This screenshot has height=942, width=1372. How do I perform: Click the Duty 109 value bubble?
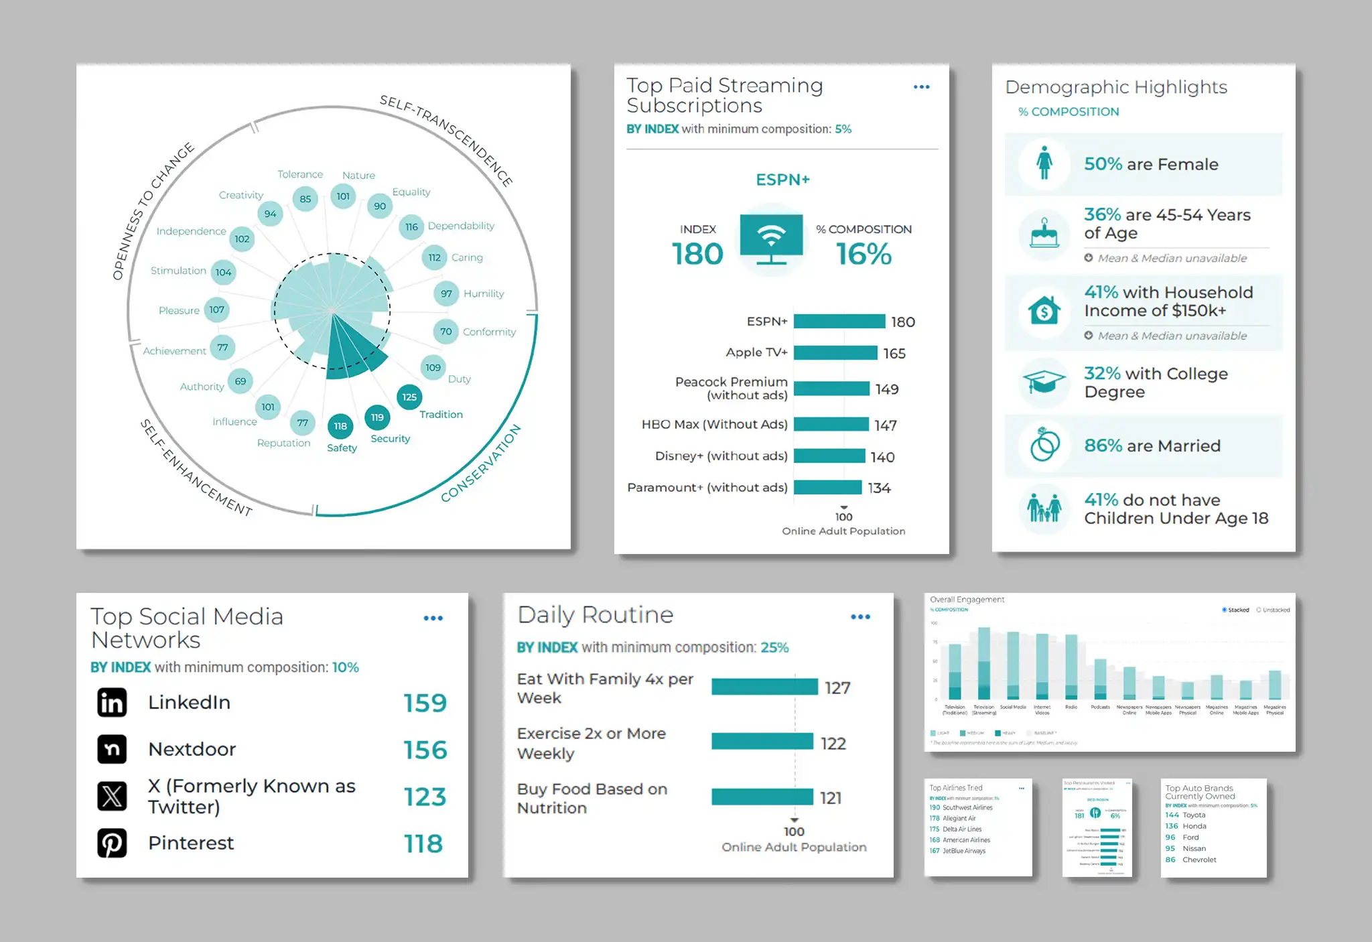point(433,368)
